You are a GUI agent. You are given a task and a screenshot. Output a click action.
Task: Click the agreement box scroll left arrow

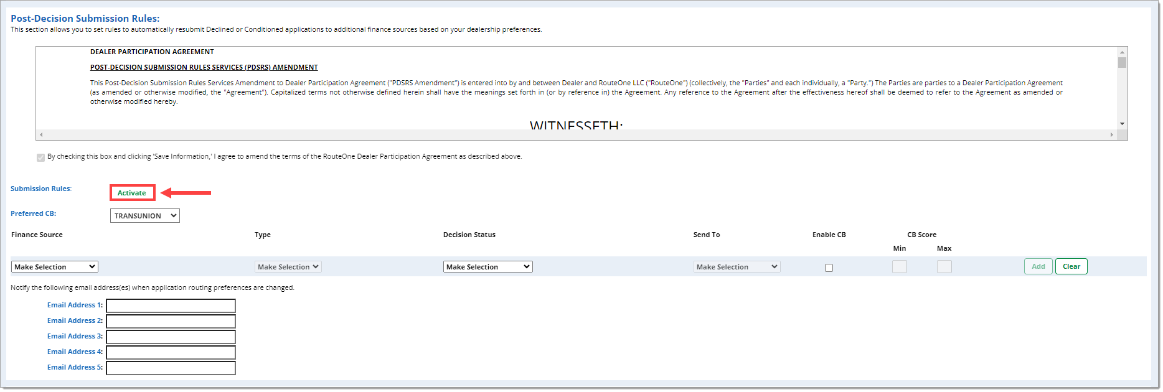[41, 134]
